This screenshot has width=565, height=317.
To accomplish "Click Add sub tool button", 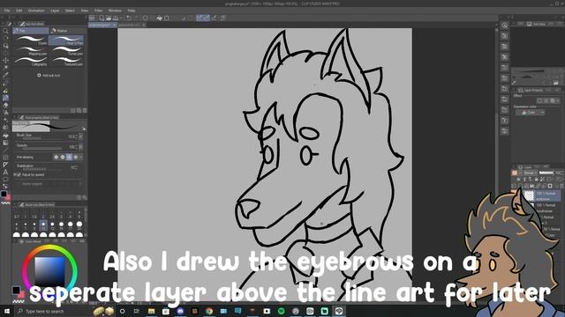I will [x=49, y=76].
